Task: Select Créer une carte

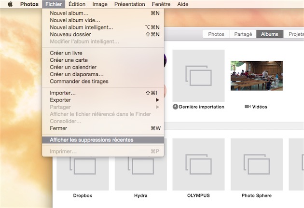Action: (103, 60)
